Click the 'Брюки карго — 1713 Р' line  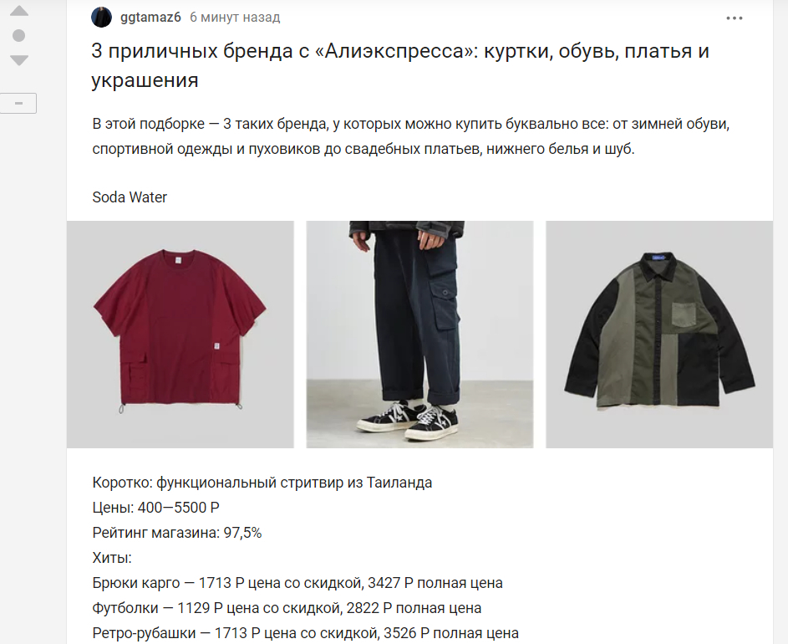pos(297,583)
